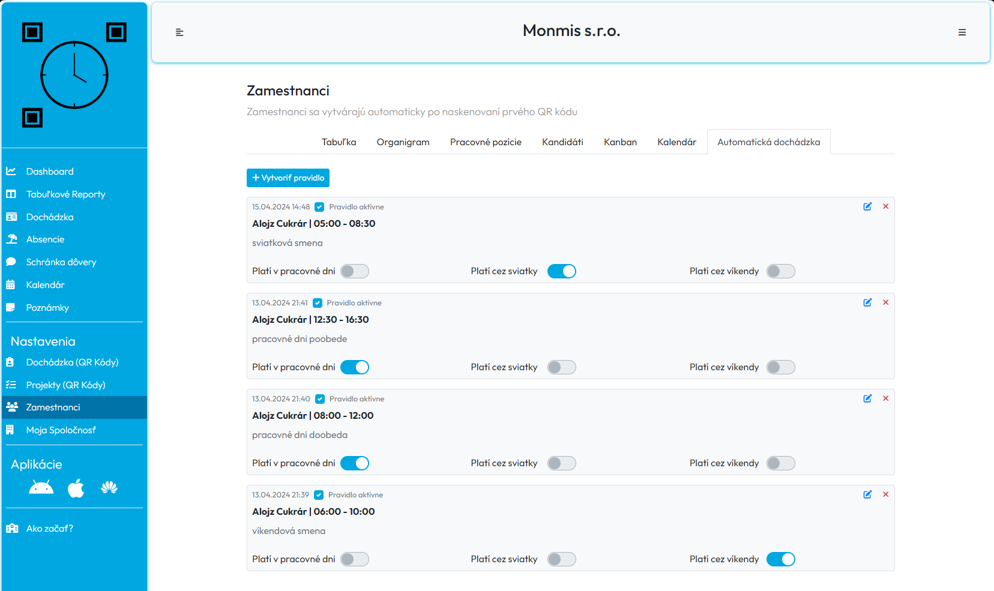Viewport: 994px width, 591px height.
Task: Select the Automatická dochádzka tab
Action: (769, 142)
